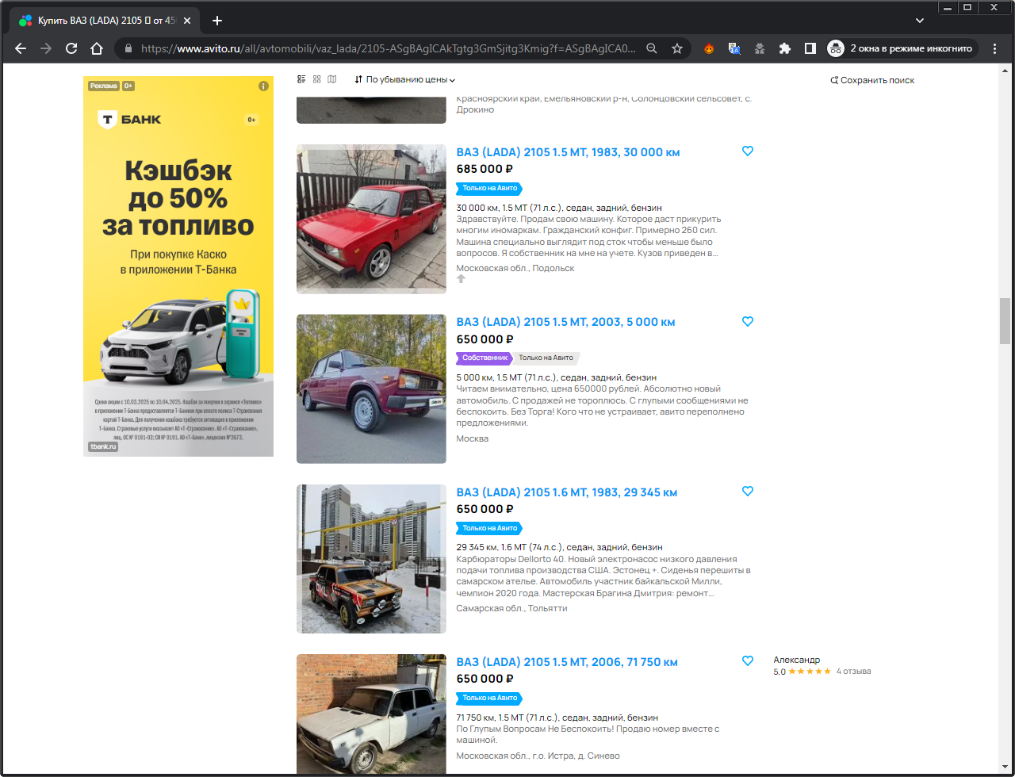The width and height of the screenshot is (1015, 777).
Task: Open the tab search dropdown
Action: pyautogui.click(x=920, y=21)
